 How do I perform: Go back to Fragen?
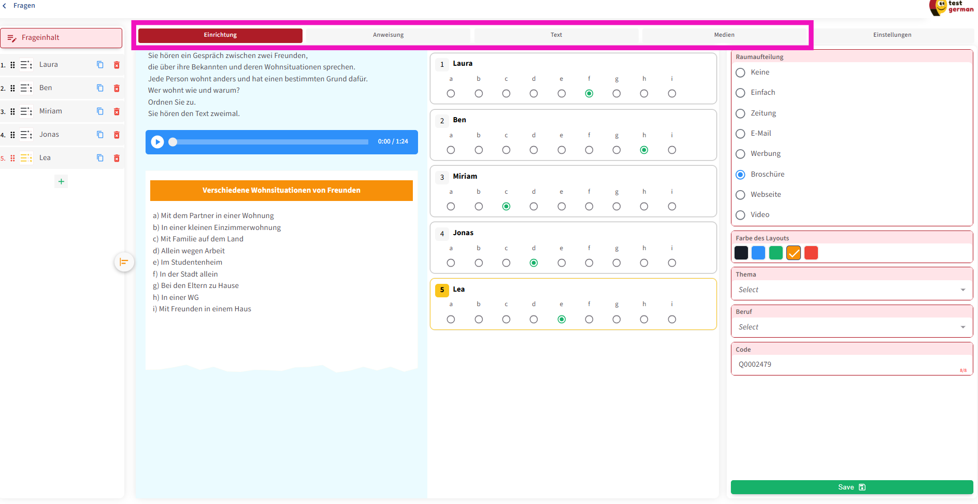pos(19,6)
